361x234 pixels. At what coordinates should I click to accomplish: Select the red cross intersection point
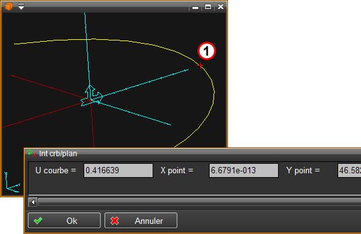tap(201, 66)
